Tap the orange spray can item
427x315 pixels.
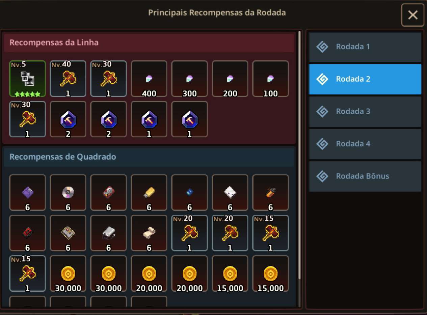(270, 193)
